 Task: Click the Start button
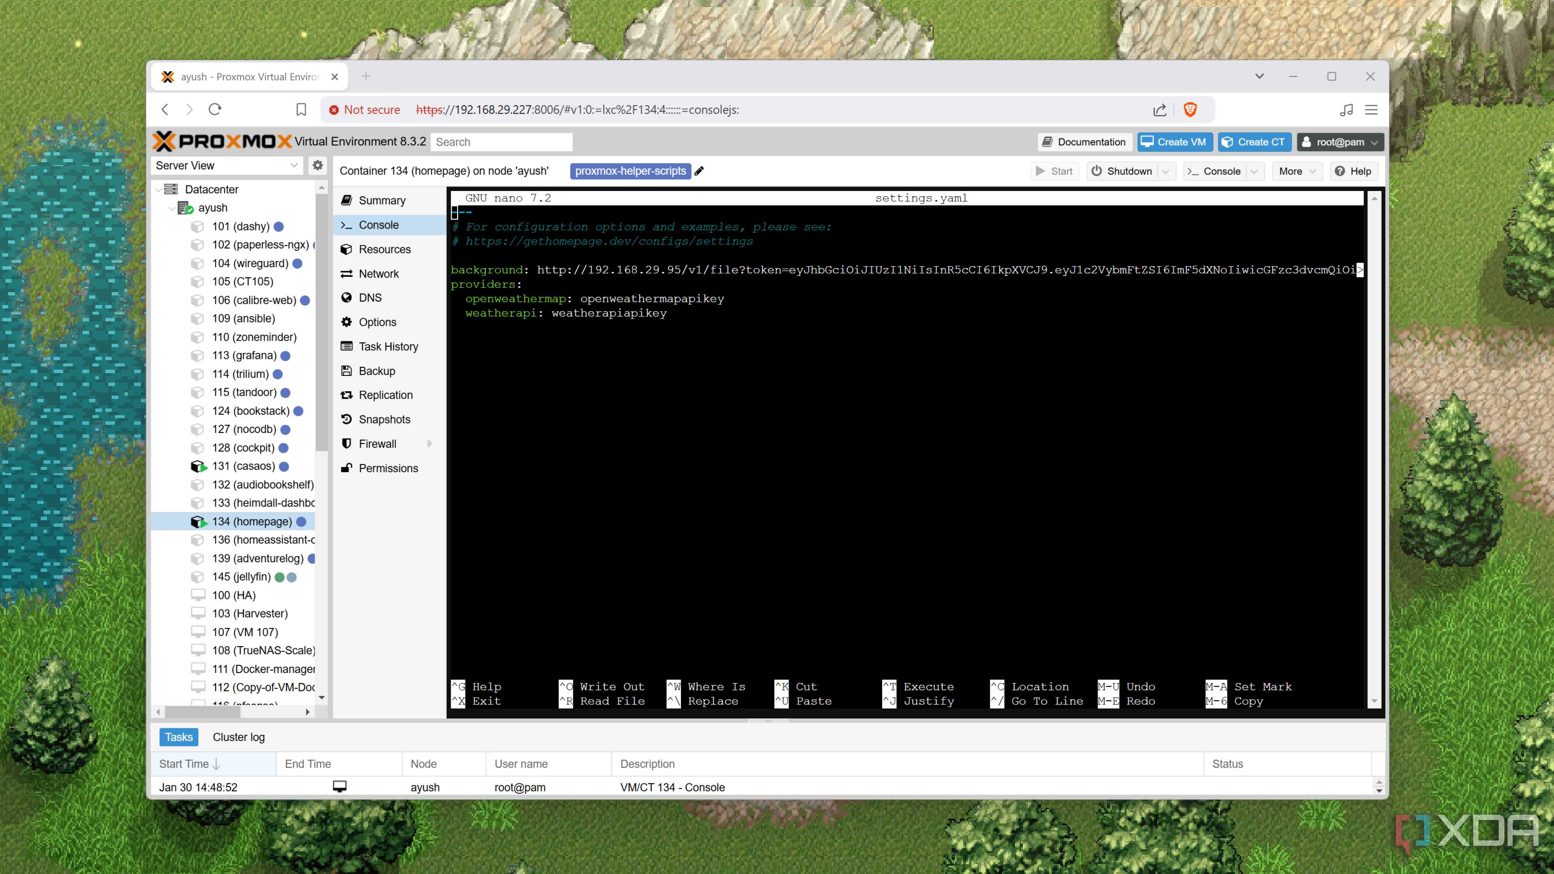[1055, 171]
